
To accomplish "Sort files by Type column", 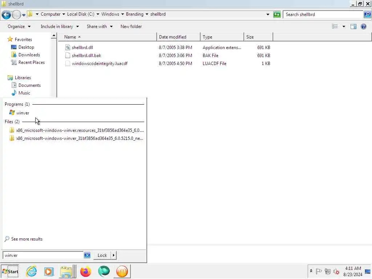I will pos(222,37).
